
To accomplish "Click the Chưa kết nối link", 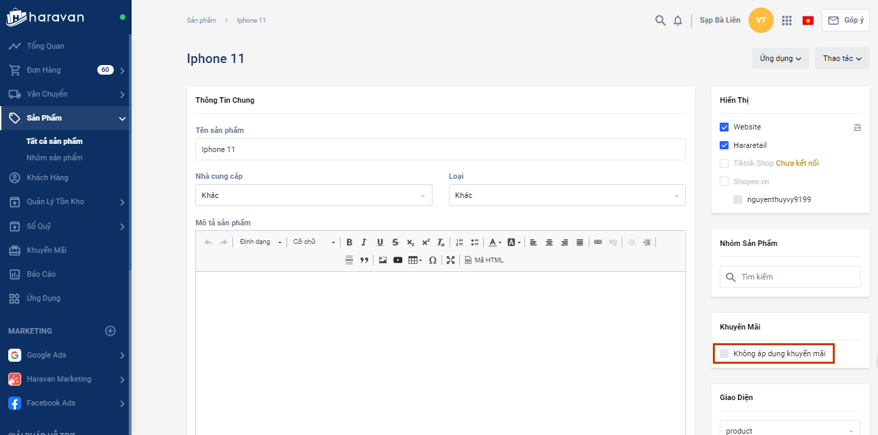I will [x=797, y=163].
